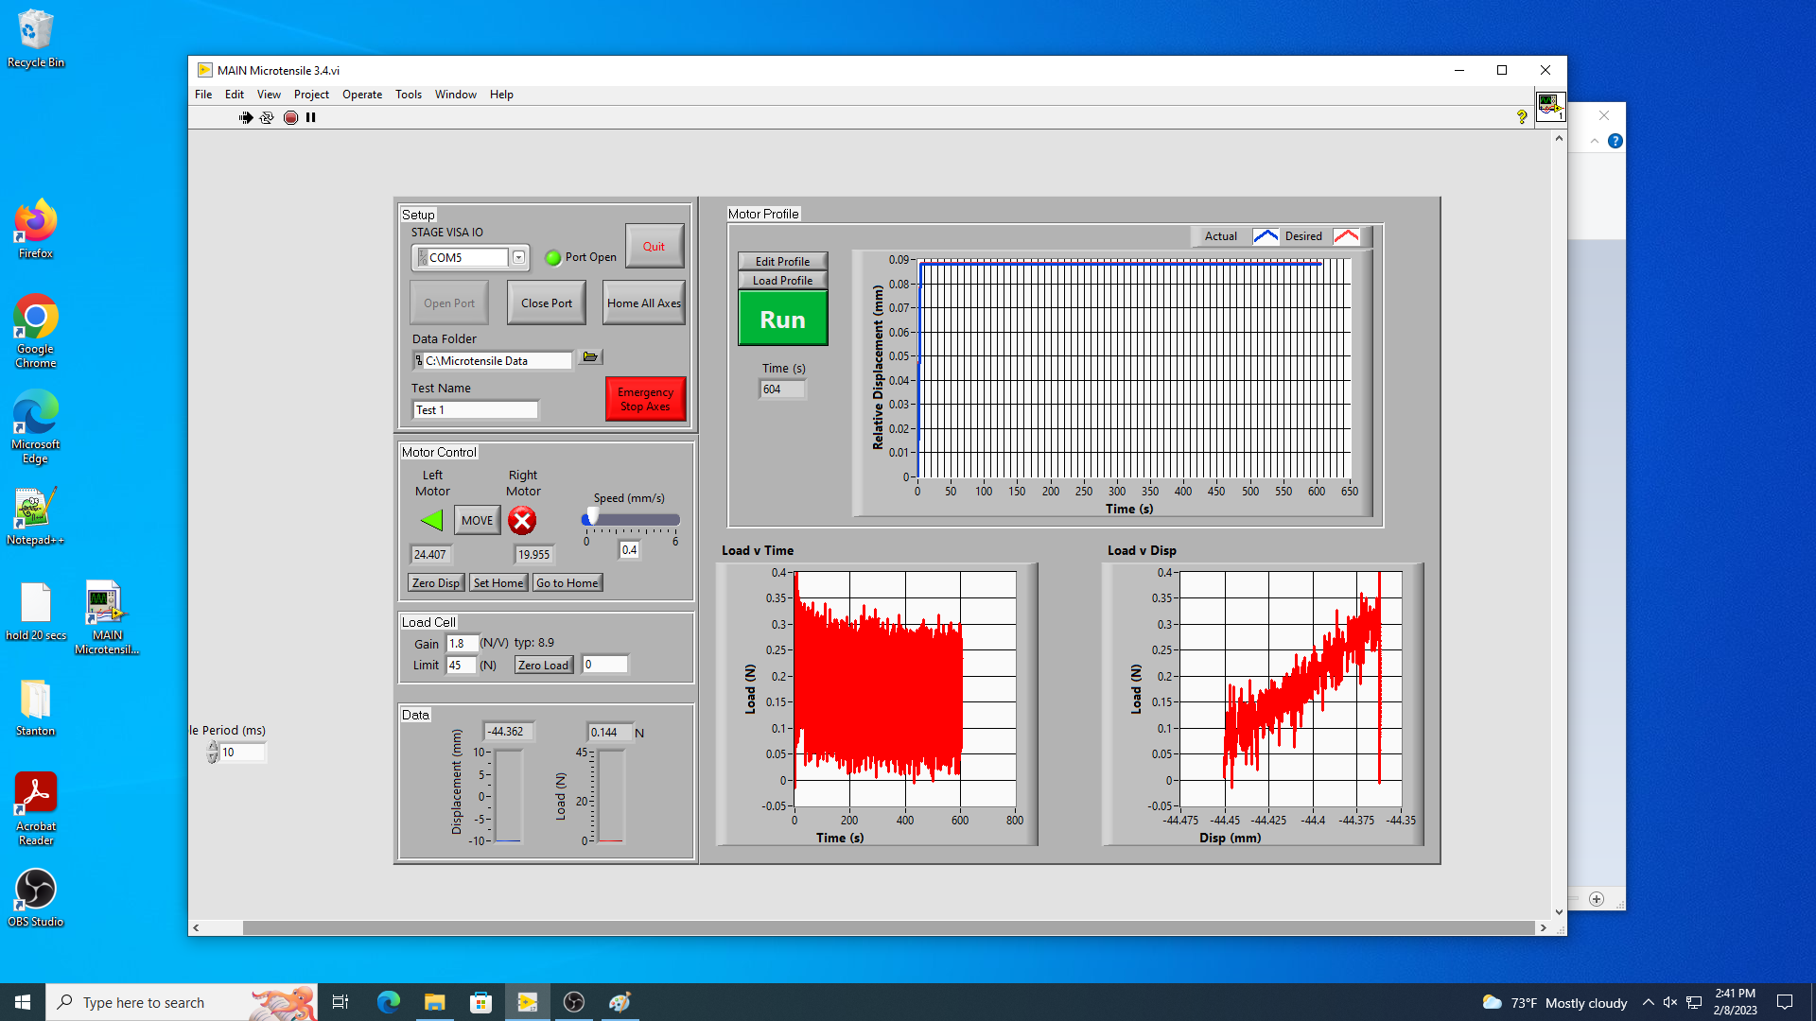The image size is (1816, 1021).
Task: Open the context help question mark icon
Action: click(1522, 117)
